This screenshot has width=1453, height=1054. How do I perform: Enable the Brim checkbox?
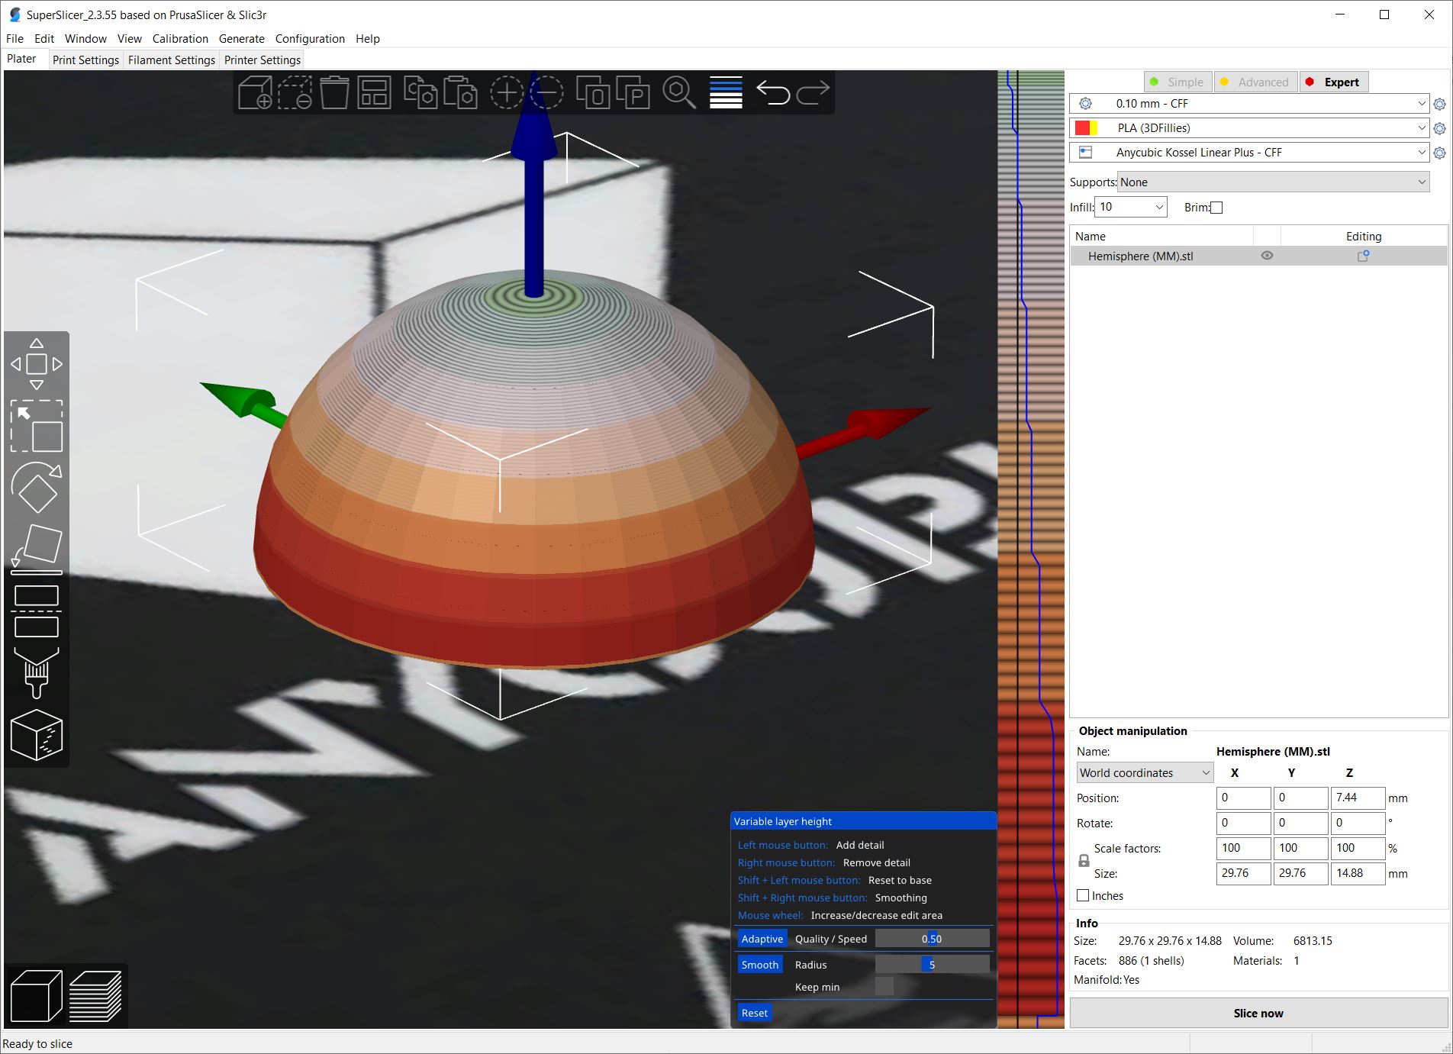pos(1216,208)
